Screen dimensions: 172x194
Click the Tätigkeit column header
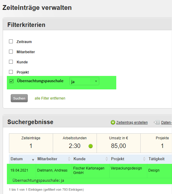click(156, 159)
